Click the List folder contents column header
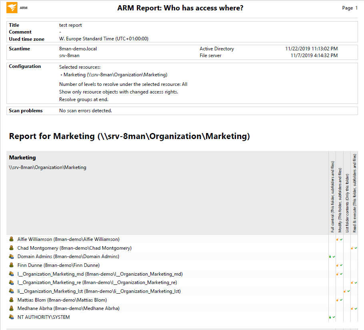Viewport: 364px width, 330px height. tap(347, 203)
